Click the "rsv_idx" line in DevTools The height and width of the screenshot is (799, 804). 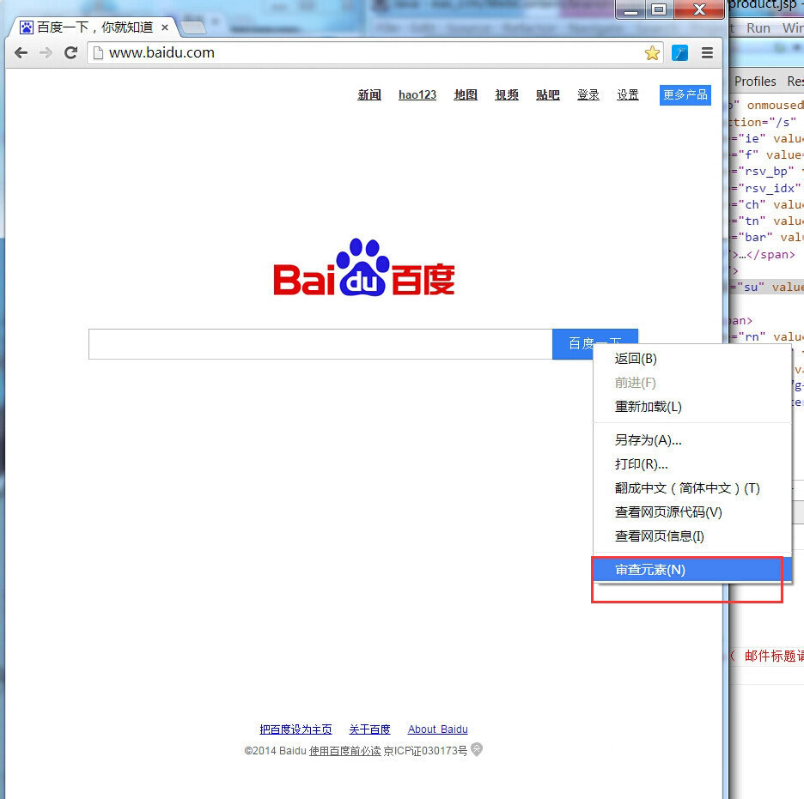click(x=767, y=189)
